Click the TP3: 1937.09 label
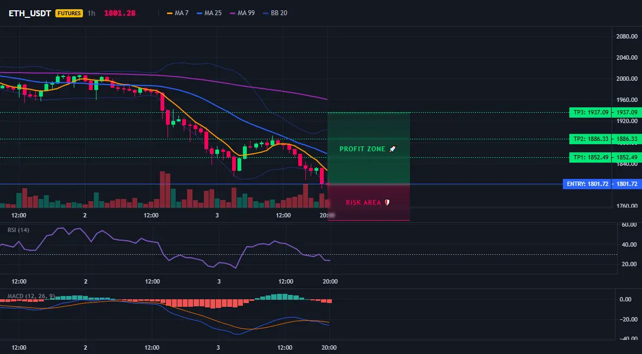 tap(590, 112)
